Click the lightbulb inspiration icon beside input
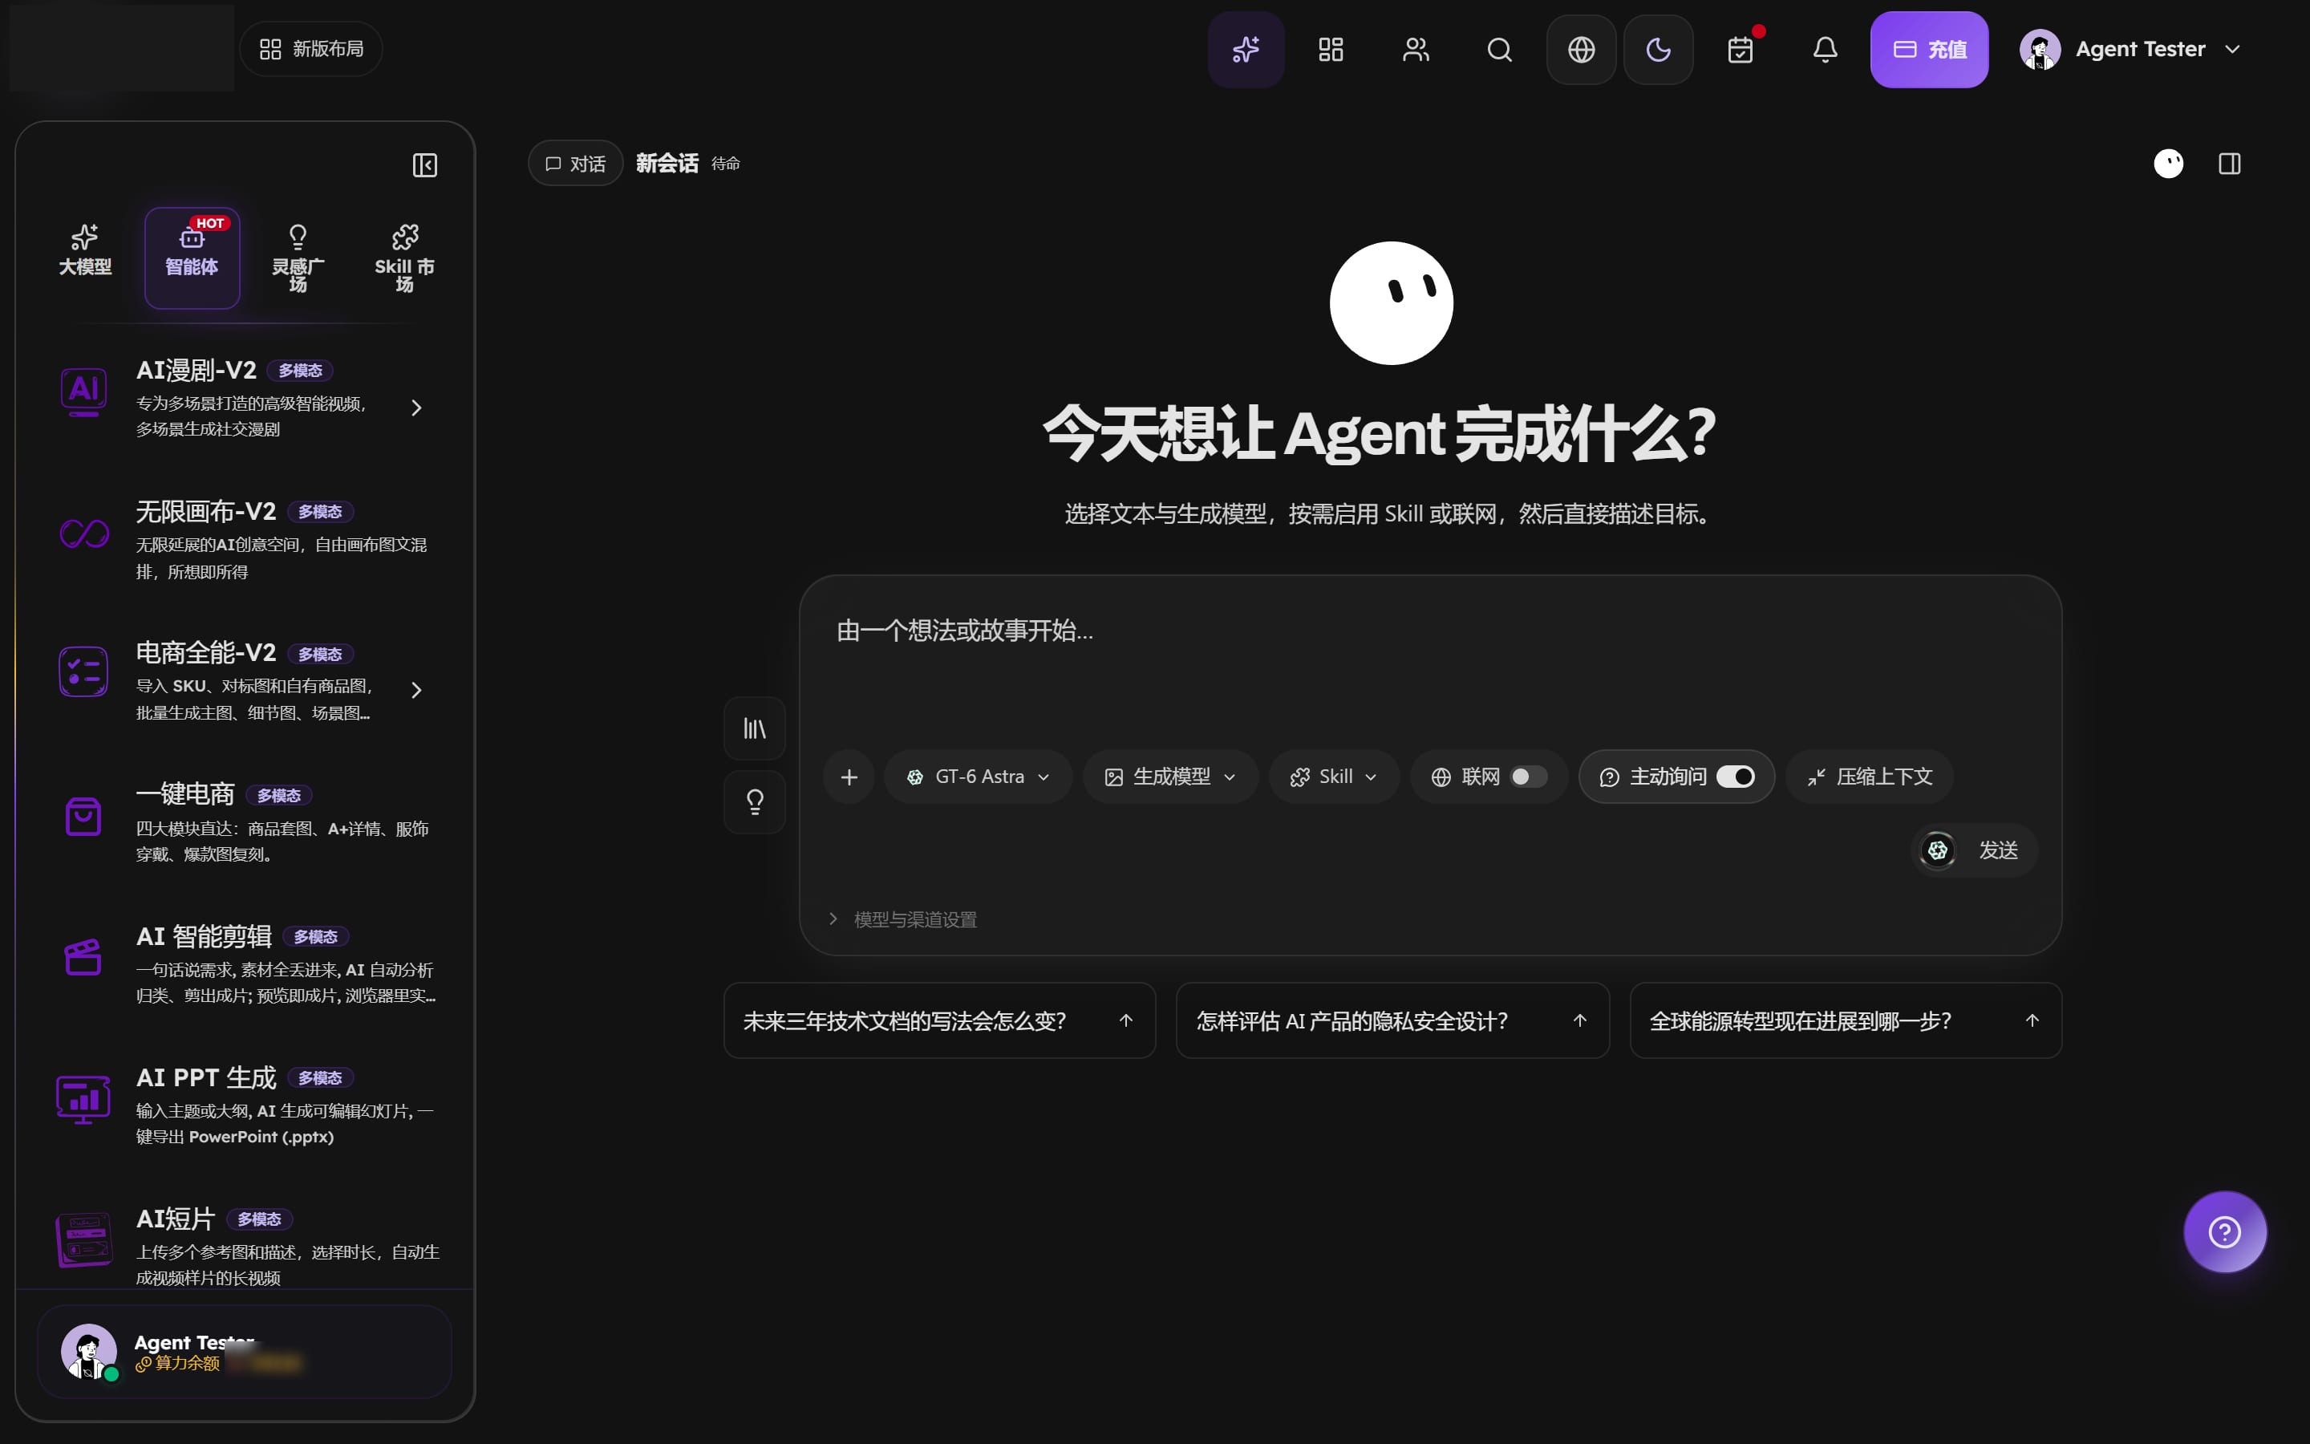The height and width of the screenshot is (1444, 2310). [x=755, y=802]
